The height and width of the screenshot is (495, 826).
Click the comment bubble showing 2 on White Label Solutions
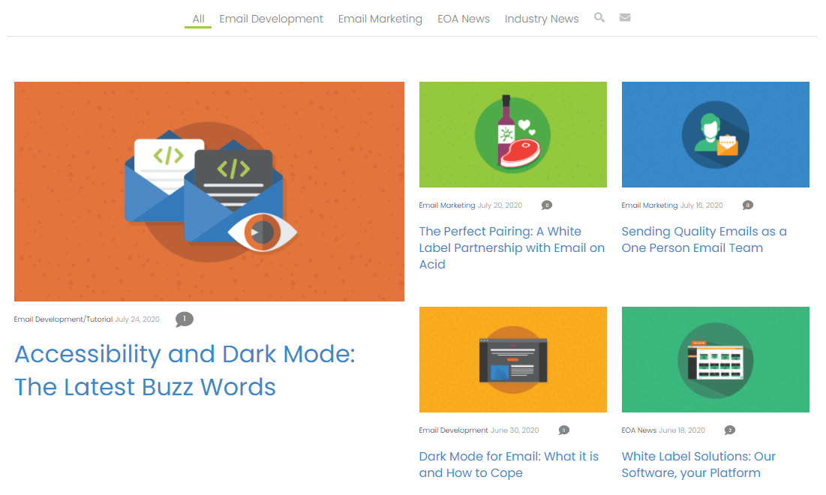pyautogui.click(x=728, y=430)
